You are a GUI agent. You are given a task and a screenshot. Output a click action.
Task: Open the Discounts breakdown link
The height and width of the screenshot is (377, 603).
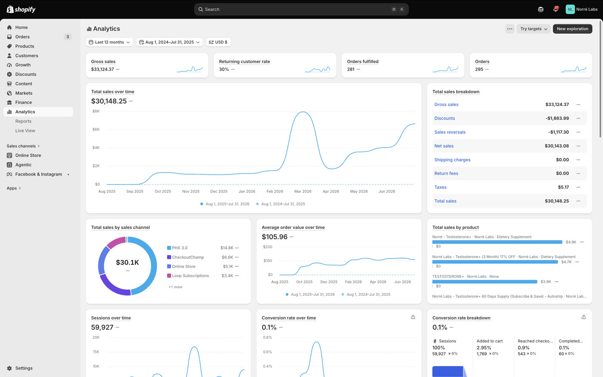pyautogui.click(x=444, y=118)
